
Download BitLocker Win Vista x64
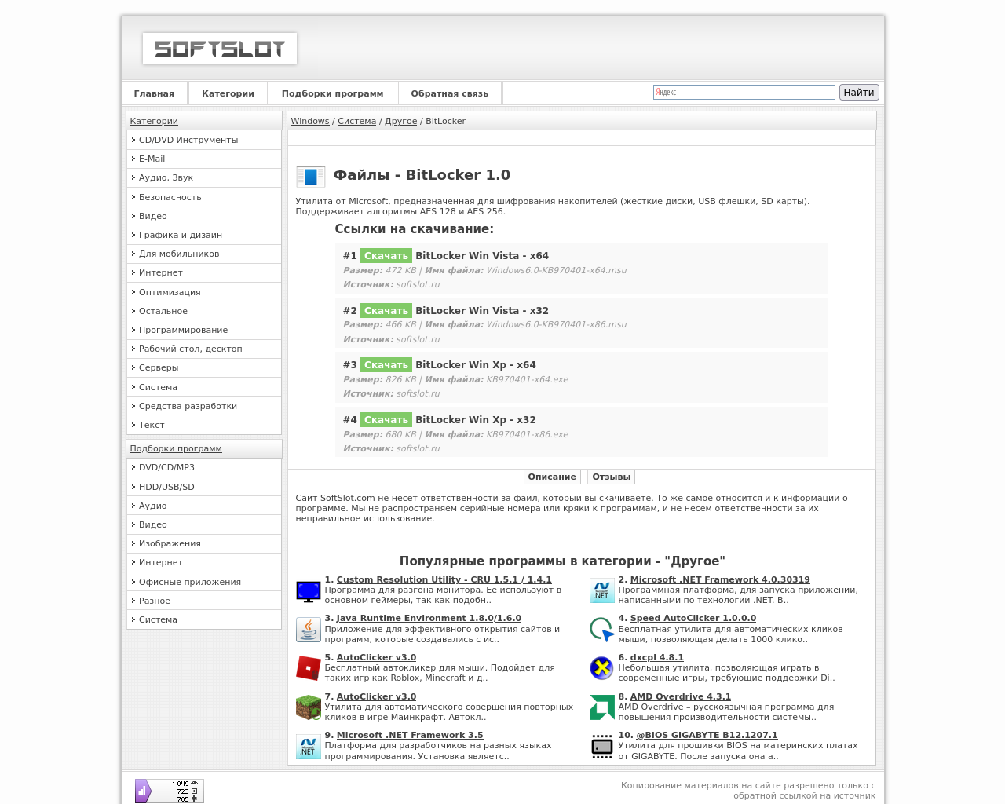pos(386,256)
